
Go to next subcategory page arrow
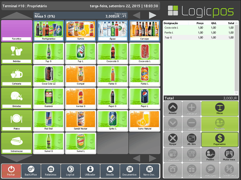click(x=152, y=15)
